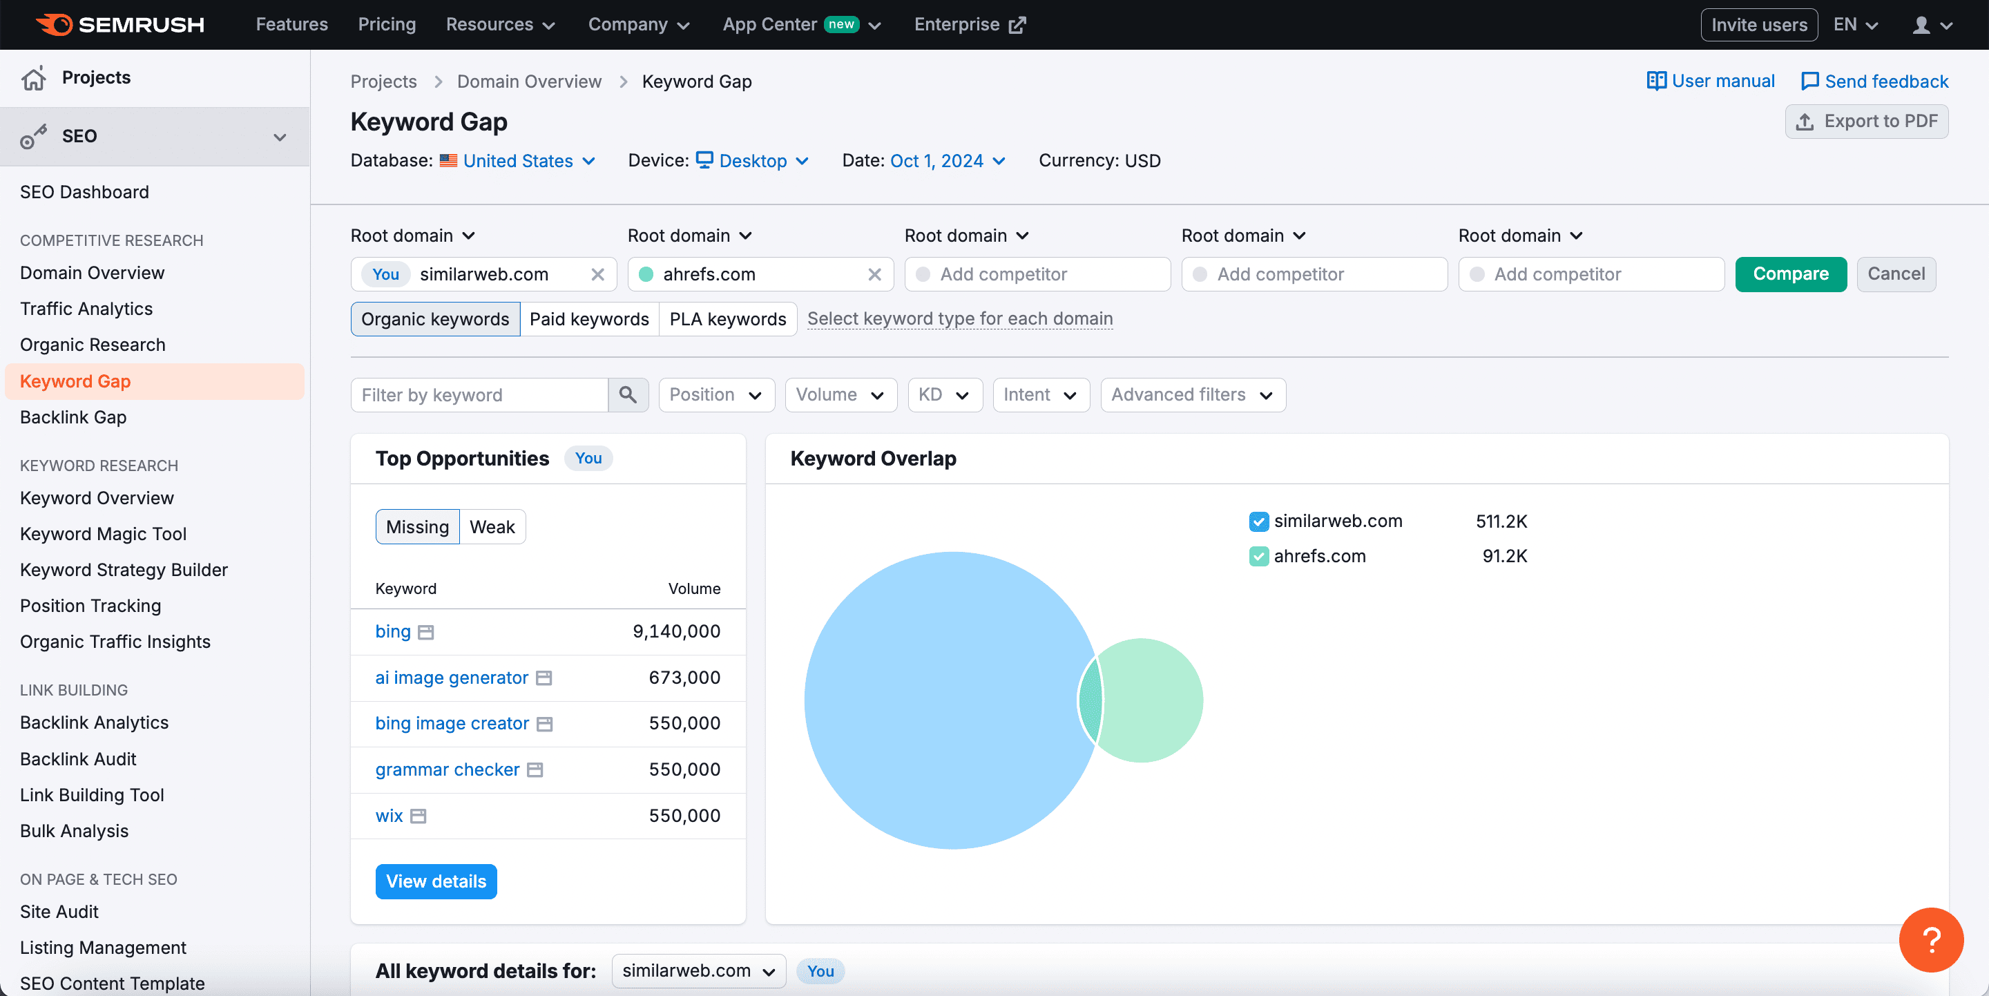Open the EN language selector

[x=1856, y=25]
